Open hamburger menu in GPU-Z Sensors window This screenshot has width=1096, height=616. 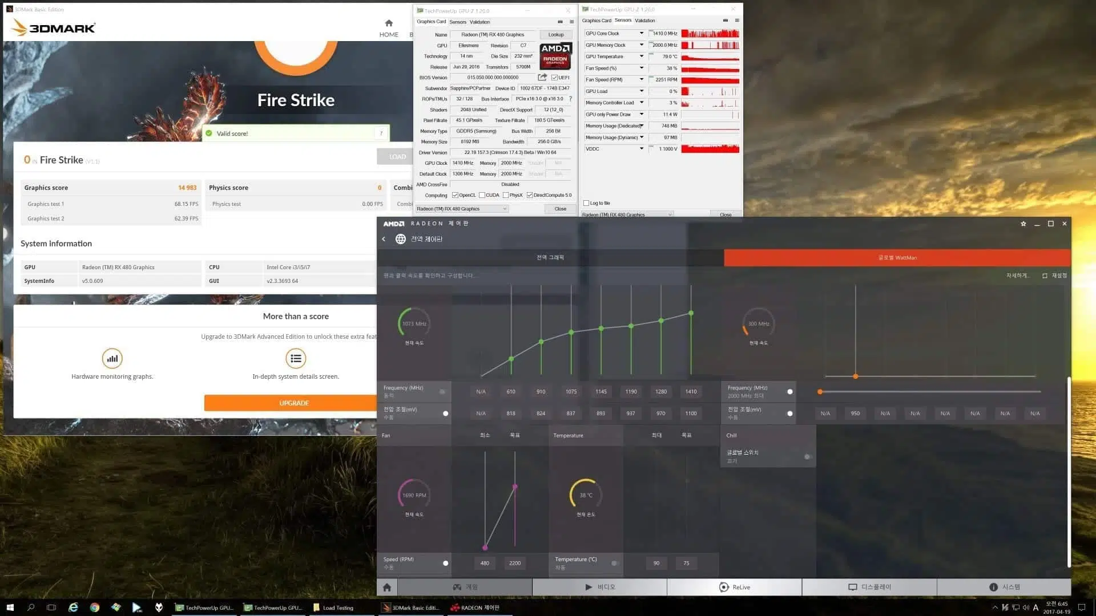click(737, 21)
